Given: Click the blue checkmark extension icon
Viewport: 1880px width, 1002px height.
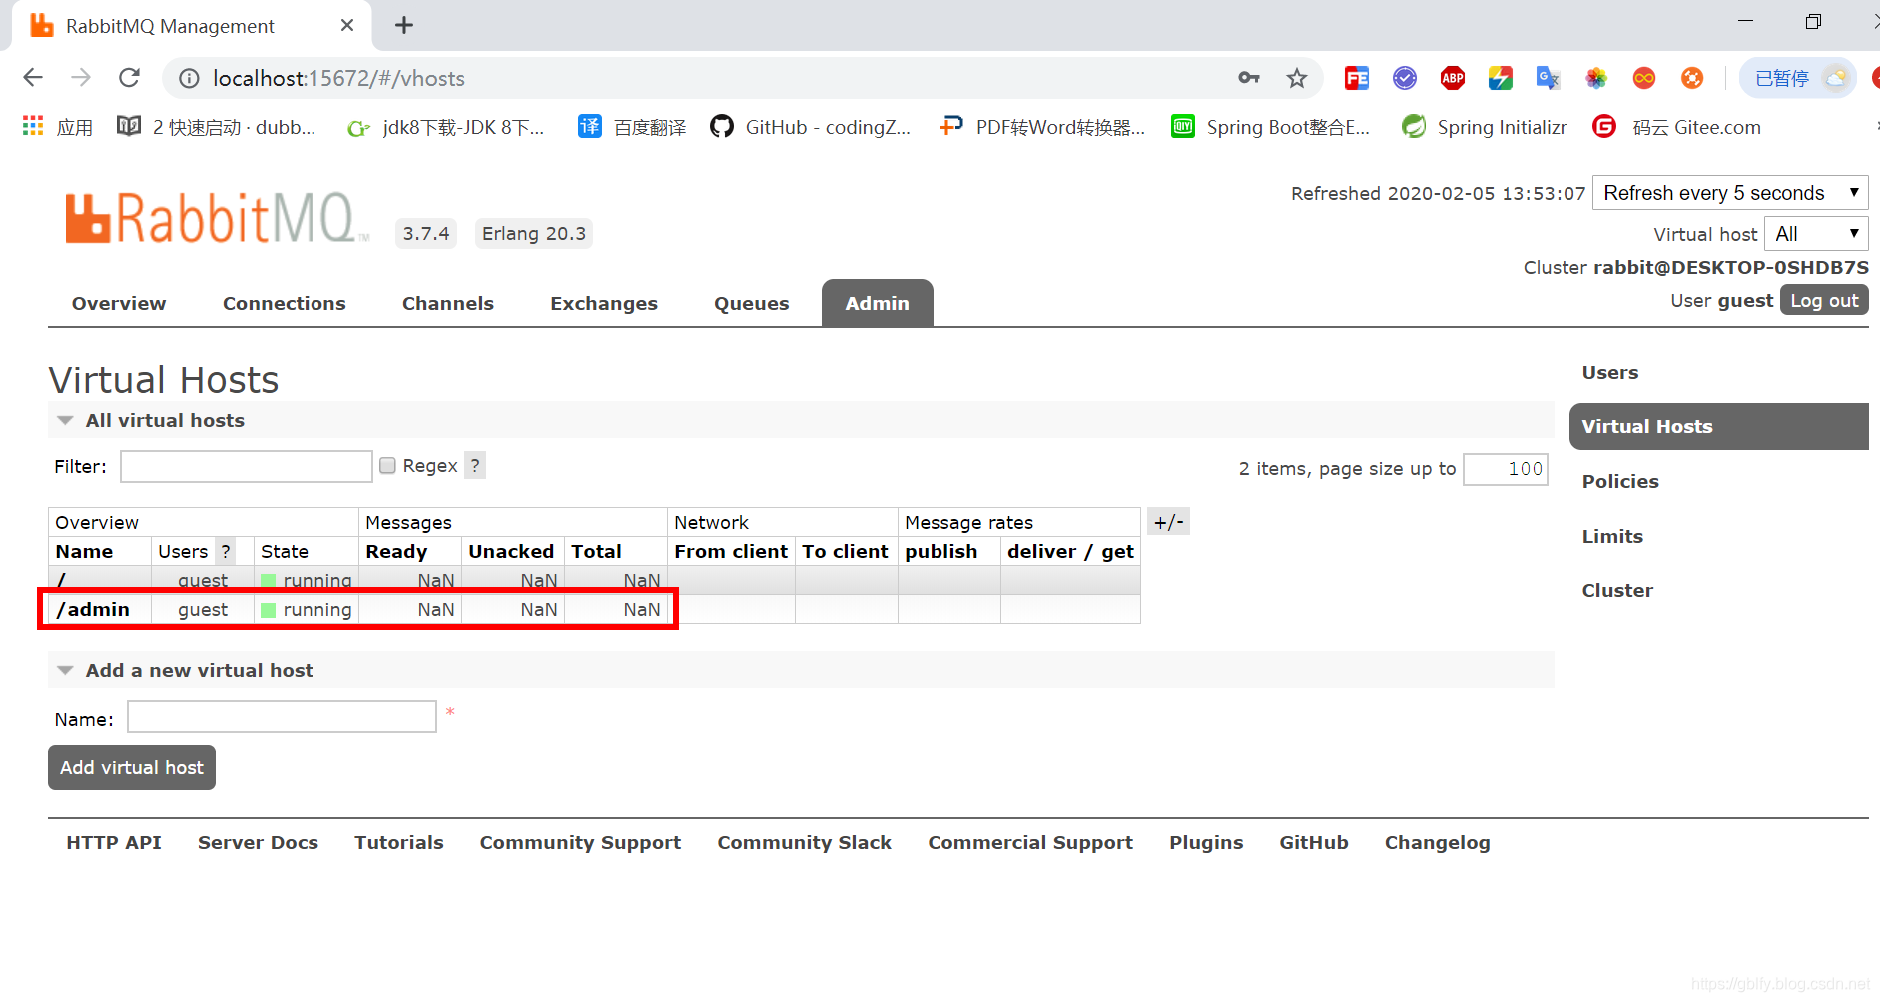Looking at the screenshot, I should point(1405,78).
